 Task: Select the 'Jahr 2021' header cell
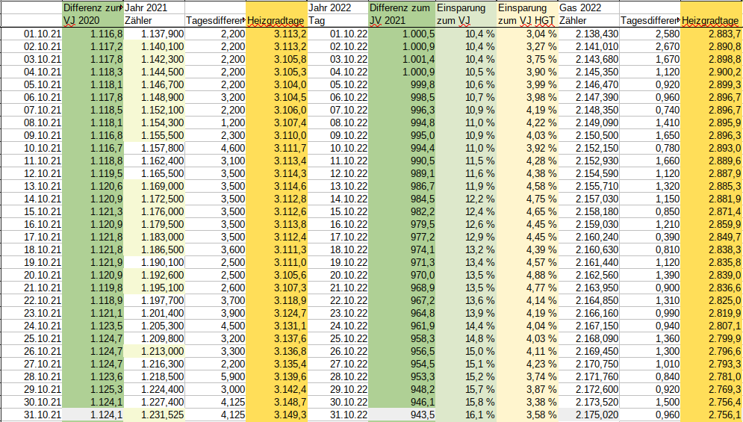[154, 7]
